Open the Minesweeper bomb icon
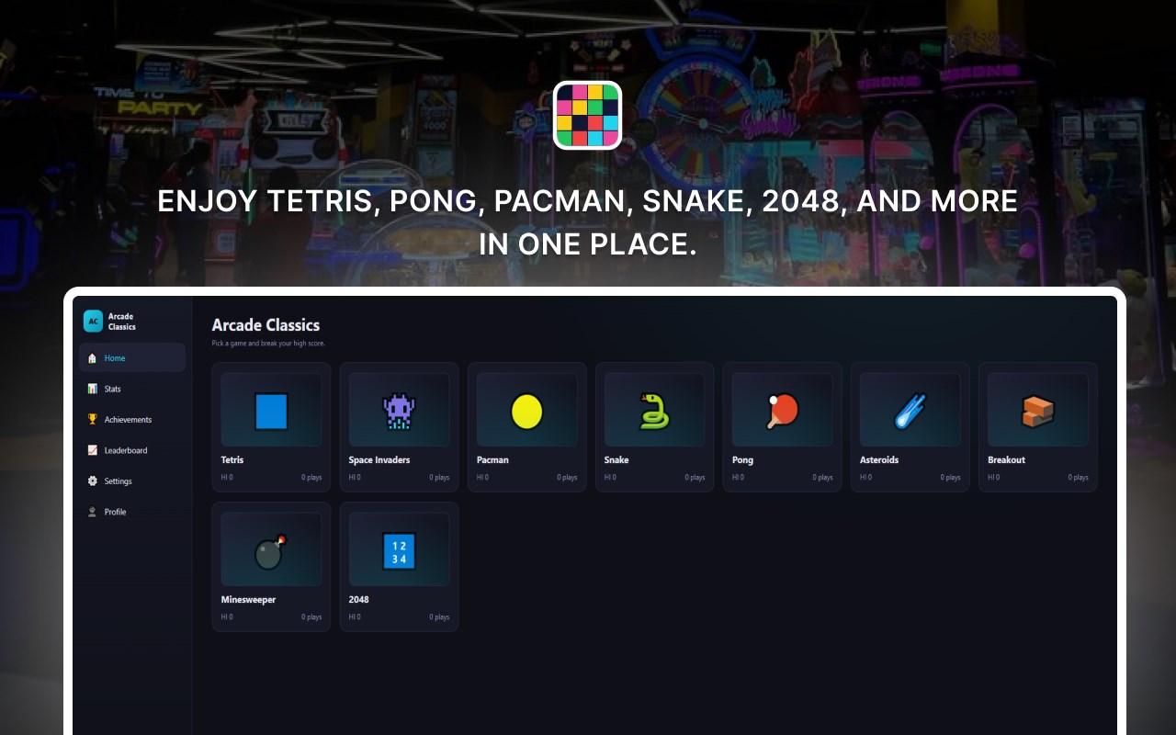 [271, 551]
